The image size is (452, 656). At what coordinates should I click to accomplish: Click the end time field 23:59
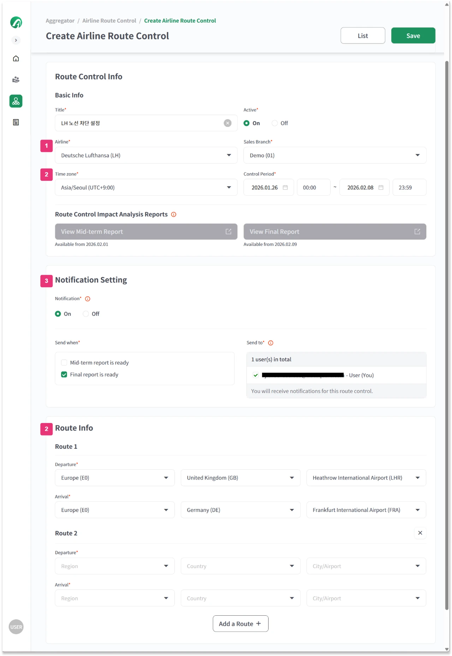409,187
